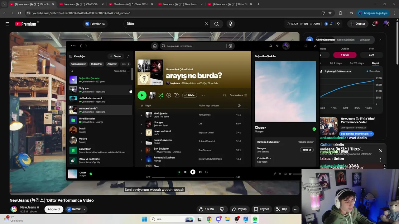The image size is (399, 224).
Task: Toggle Bu video legend in chart
Action: 373,71
